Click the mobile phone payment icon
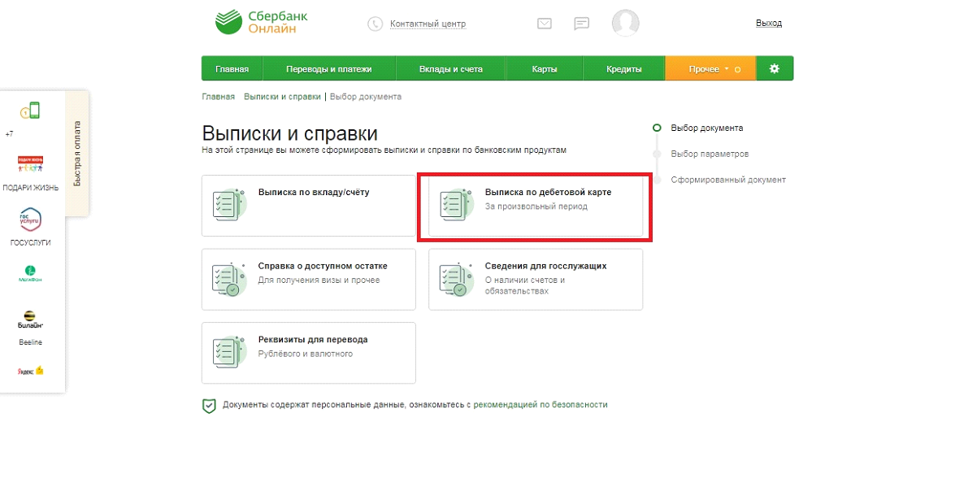The width and height of the screenshot is (977, 500). point(30,111)
